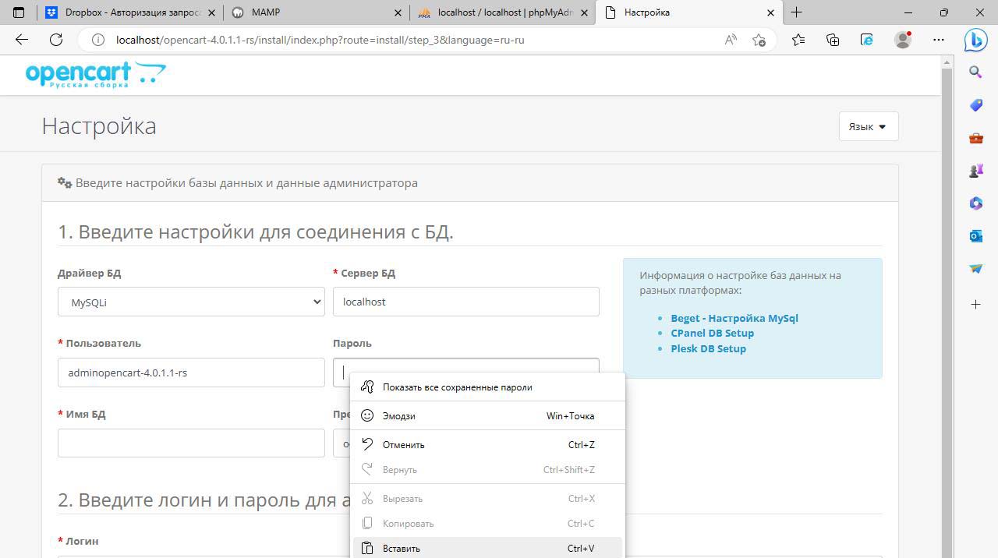Switch to the phpMyAdmin localhost tab
This screenshot has width=998, height=558.
point(503,12)
